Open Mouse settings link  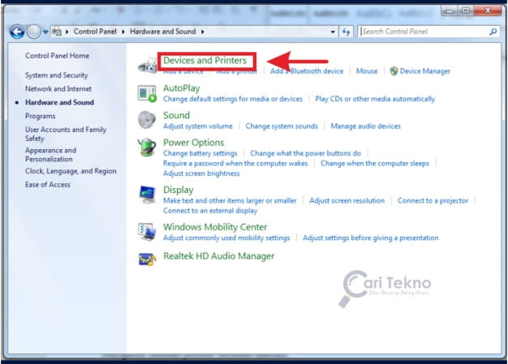tap(367, 71)
